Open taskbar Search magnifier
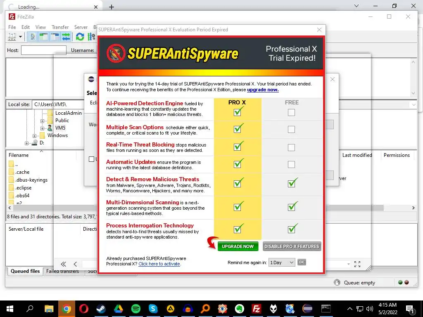423x317 pixels. point(30,309)
